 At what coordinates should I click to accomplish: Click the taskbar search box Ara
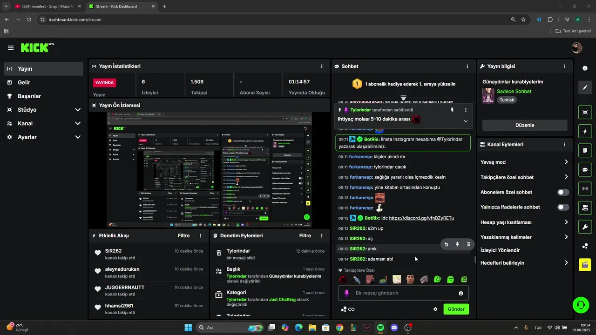[230, 328]
